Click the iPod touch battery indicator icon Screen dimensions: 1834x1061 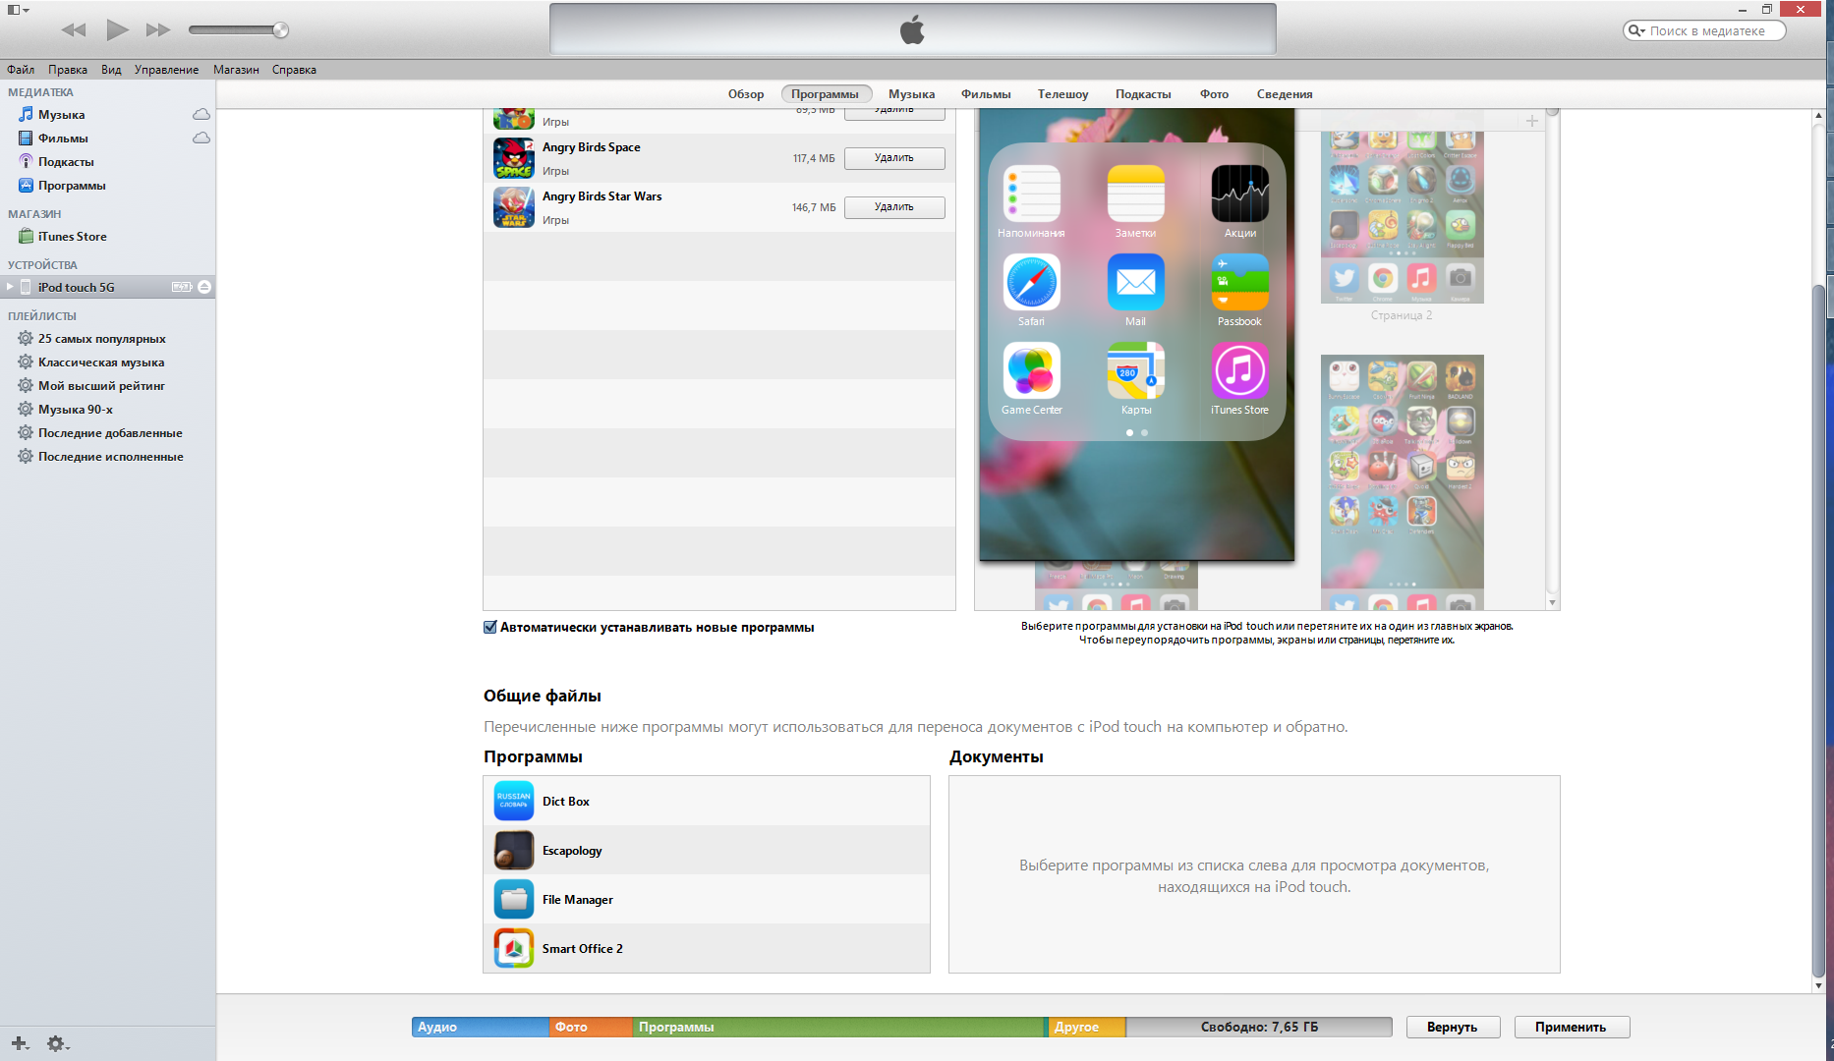click(x=182, y=287)
